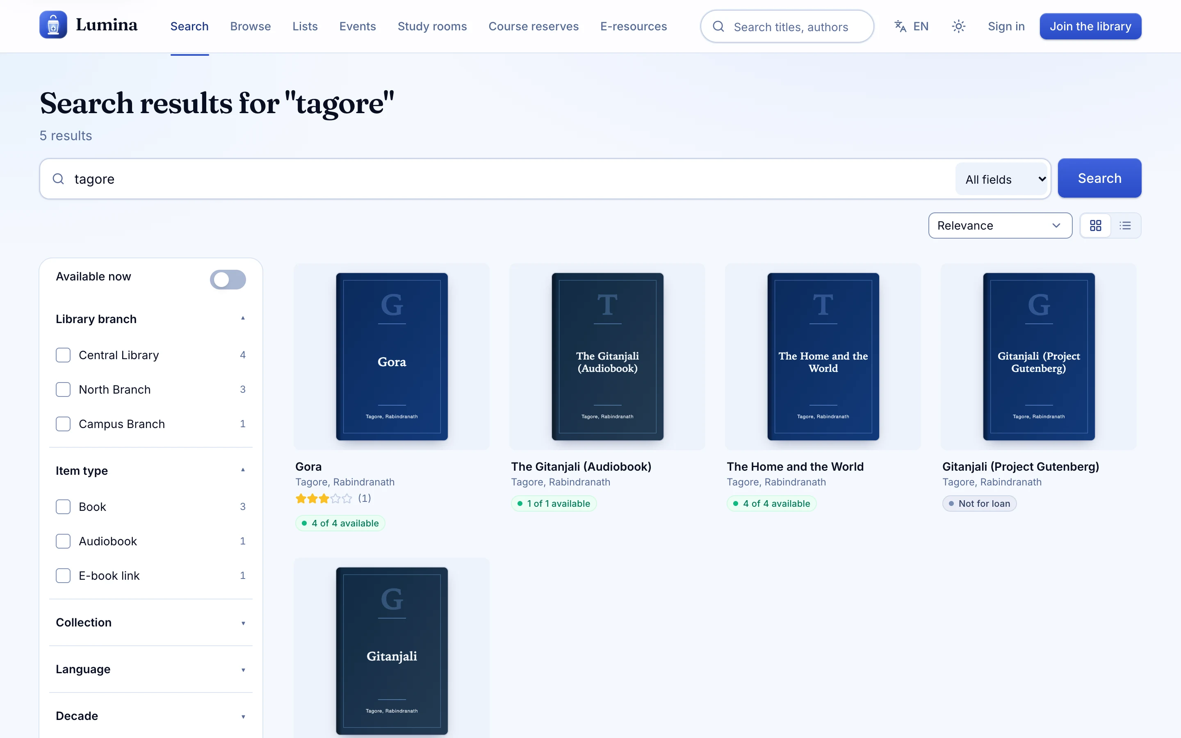Image resolution: width=1181 pixels, height=738 pixels.
Task: Click the blue Search button
Action: click(x=1099, y=178)
